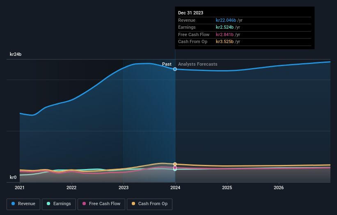
Task: Toggle the Free Cash Flow legend series
Action: [101, 204]
